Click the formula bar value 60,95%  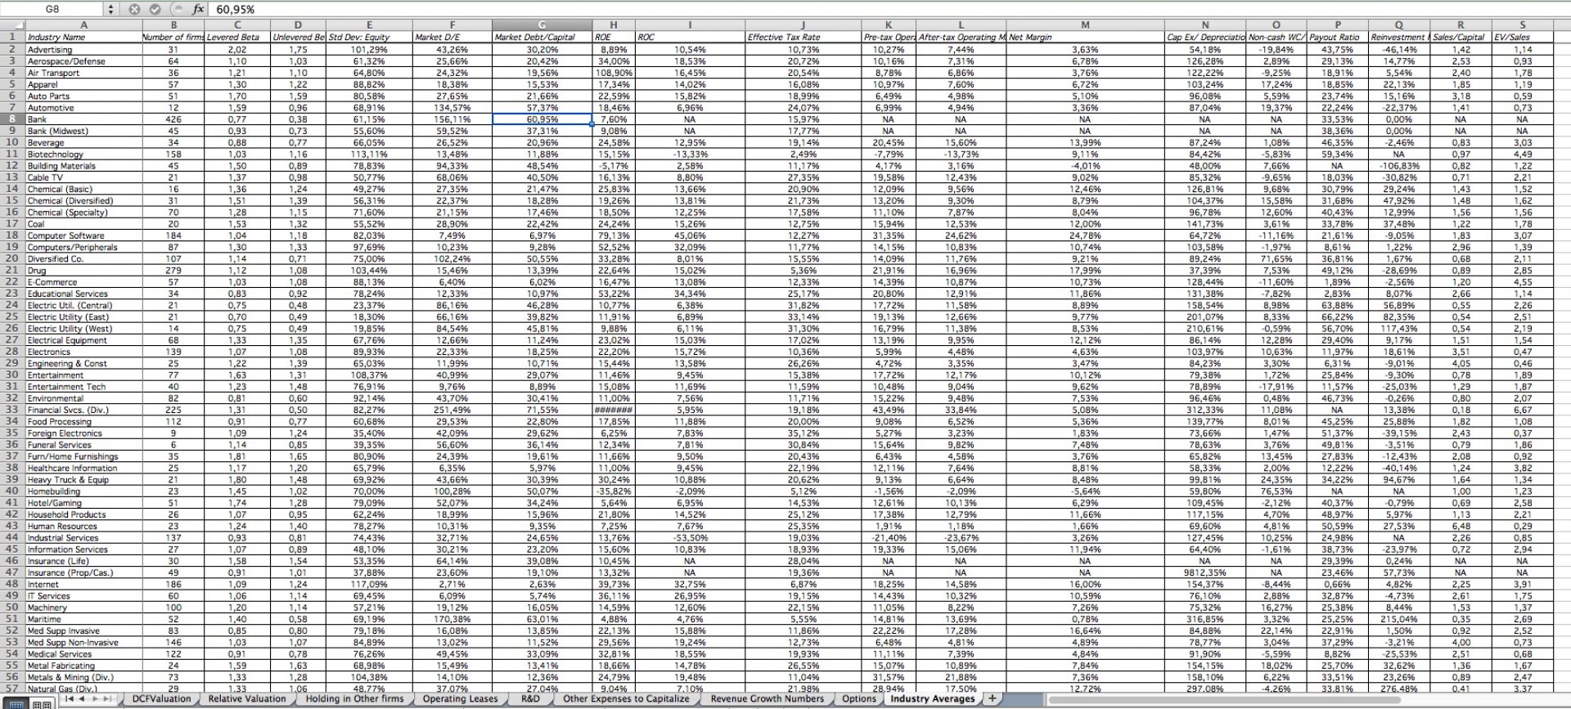click(236, 9)
